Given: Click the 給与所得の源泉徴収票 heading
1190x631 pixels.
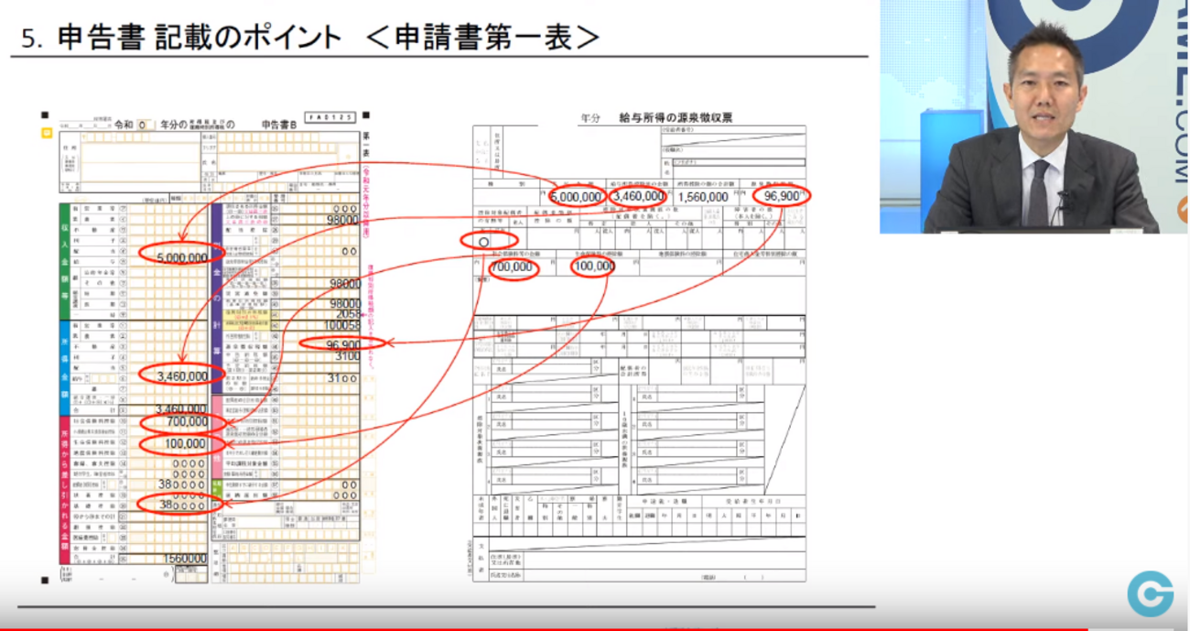Looking at the screenshot, I should pyautogui.click(x=676, y=118).
